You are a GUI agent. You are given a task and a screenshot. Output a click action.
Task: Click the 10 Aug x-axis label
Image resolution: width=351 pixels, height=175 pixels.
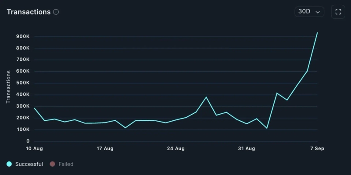(34, 149)
